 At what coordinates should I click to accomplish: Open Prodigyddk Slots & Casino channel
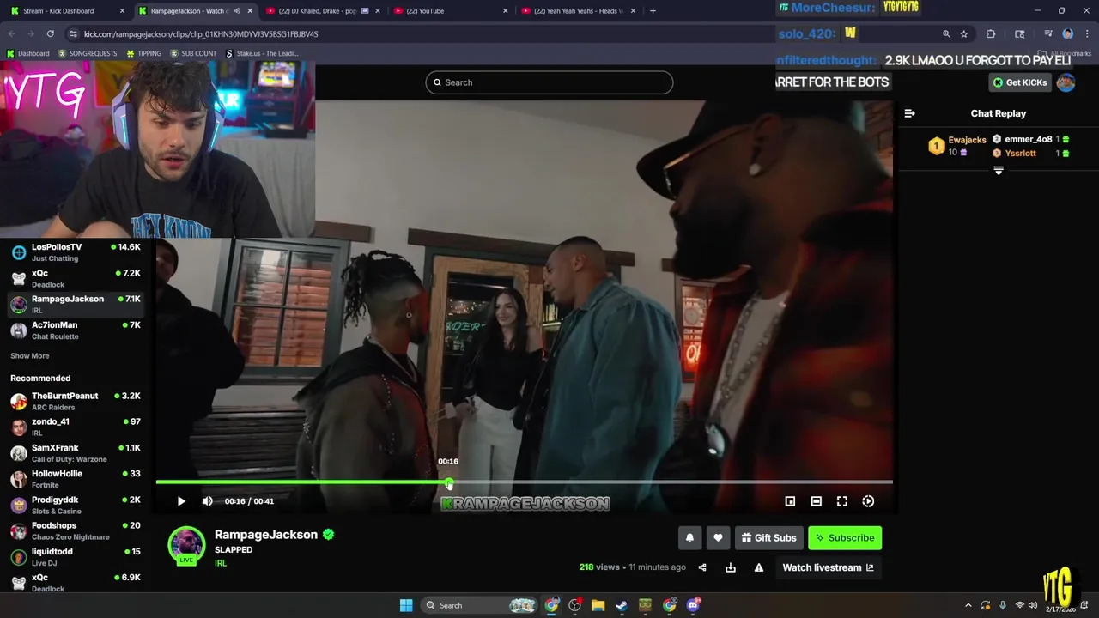[x=76, y=505]
